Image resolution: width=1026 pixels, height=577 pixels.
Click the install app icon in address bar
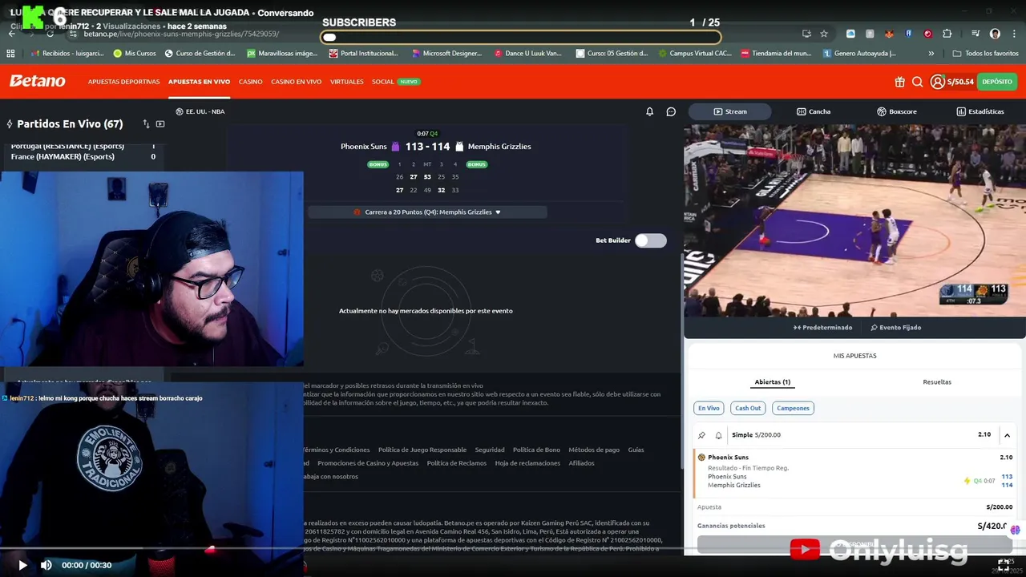[x=806, y=34]
